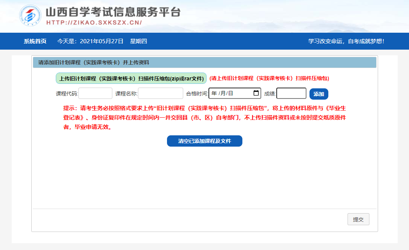Click the red 提示 notice paragraph
The image size is (409, 250).
pyautogui.click(x=204, y=117)
